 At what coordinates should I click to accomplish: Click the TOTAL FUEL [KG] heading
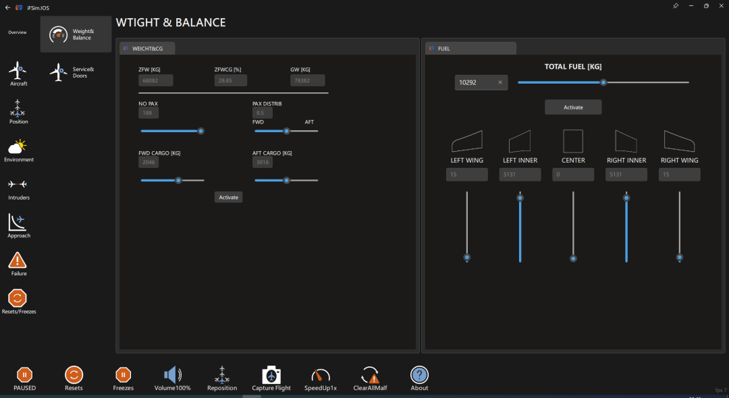tap(573, 67)
